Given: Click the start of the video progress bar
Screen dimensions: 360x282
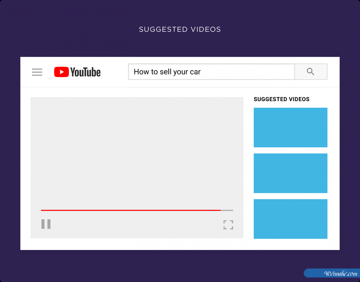Looking at the screenshot, I should pos(42,210).
